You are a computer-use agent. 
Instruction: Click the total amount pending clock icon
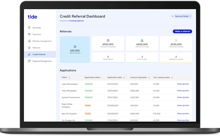coord(176,40)
